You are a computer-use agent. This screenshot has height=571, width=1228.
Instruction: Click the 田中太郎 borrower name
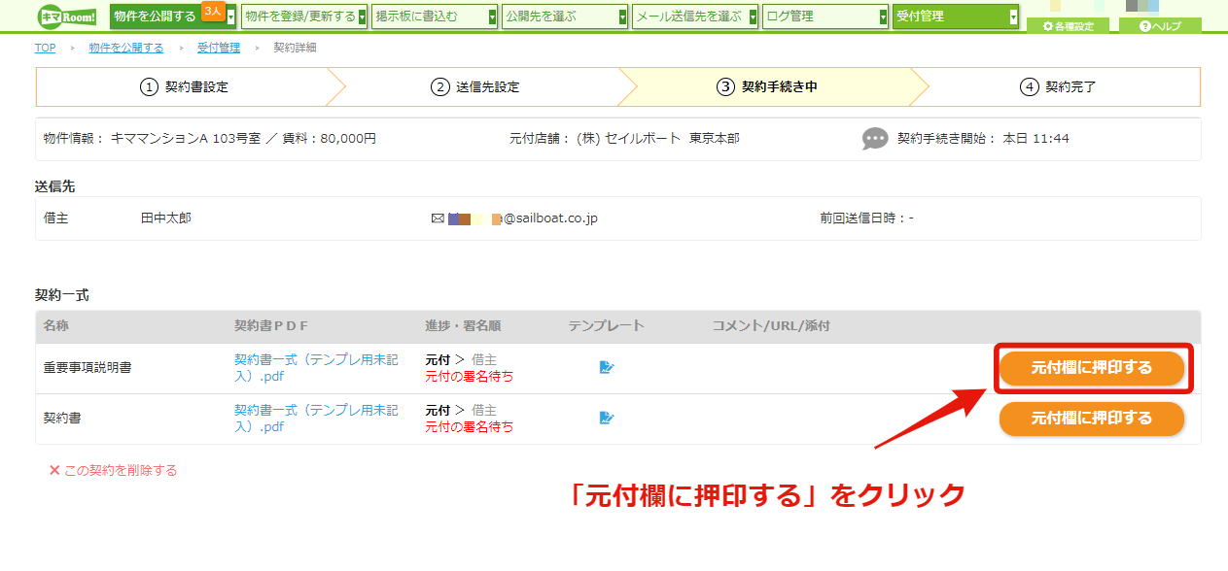166,218
